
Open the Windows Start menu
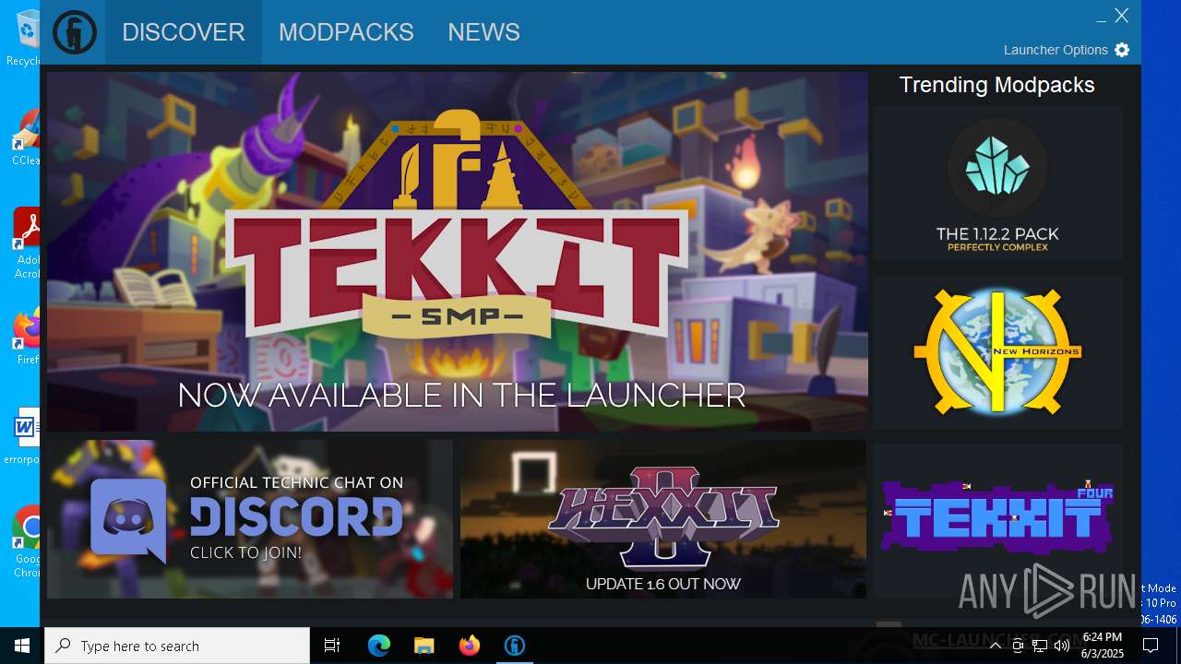click(x=22, y=646)
